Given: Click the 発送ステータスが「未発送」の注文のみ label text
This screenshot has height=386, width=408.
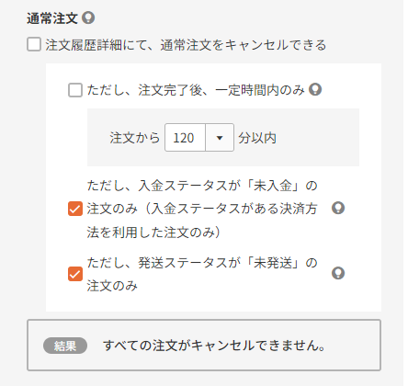Looking at the screenshot, I should [202, 274].
